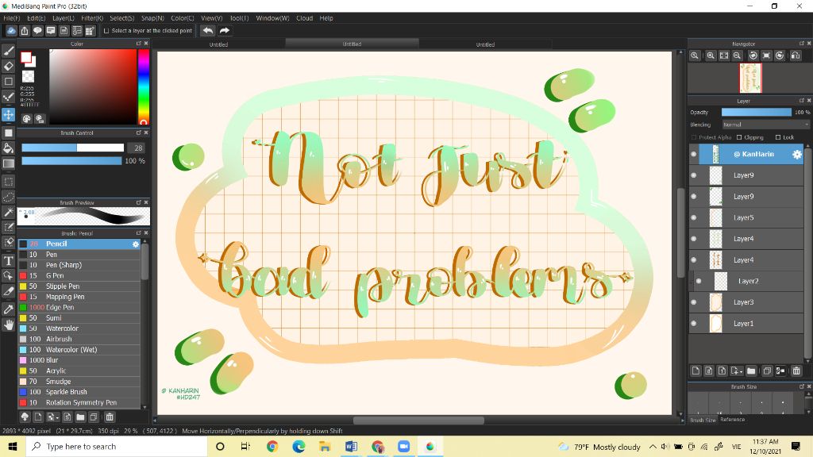Select the Magic Wand tool

(x=8, y=212)
